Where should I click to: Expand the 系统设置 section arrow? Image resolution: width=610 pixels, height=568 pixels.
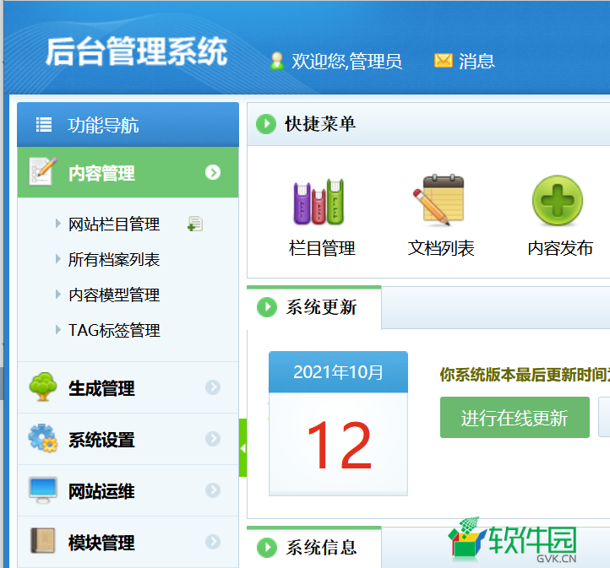213,439
